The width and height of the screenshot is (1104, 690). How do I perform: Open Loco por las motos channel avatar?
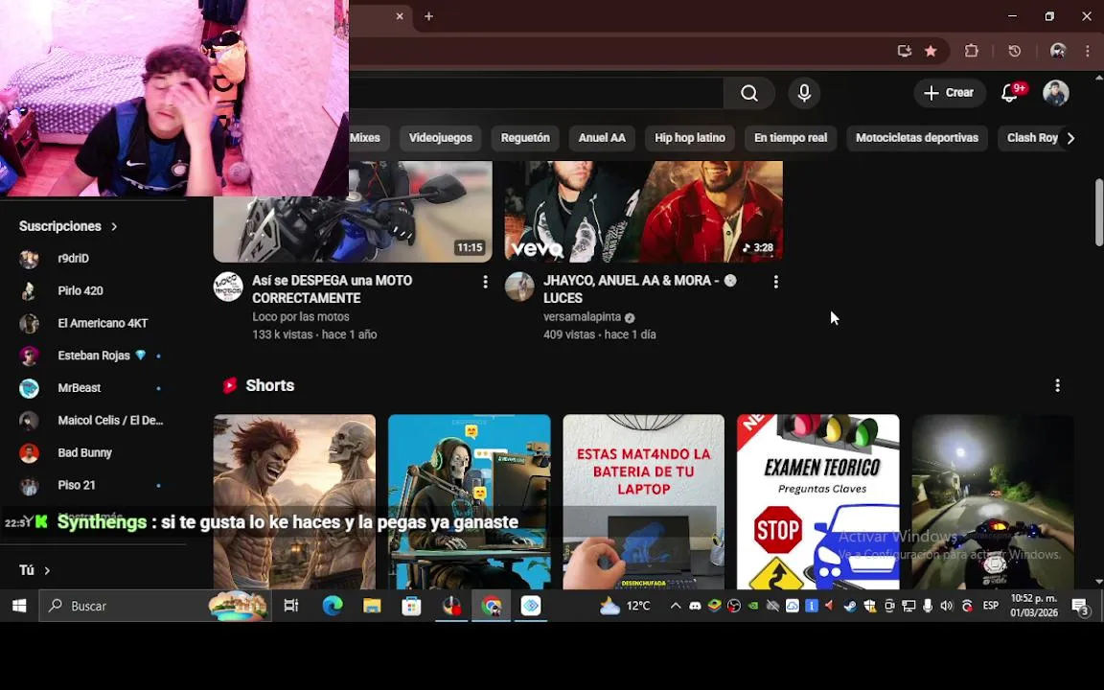pyautogui.click(x=228, y=287)
